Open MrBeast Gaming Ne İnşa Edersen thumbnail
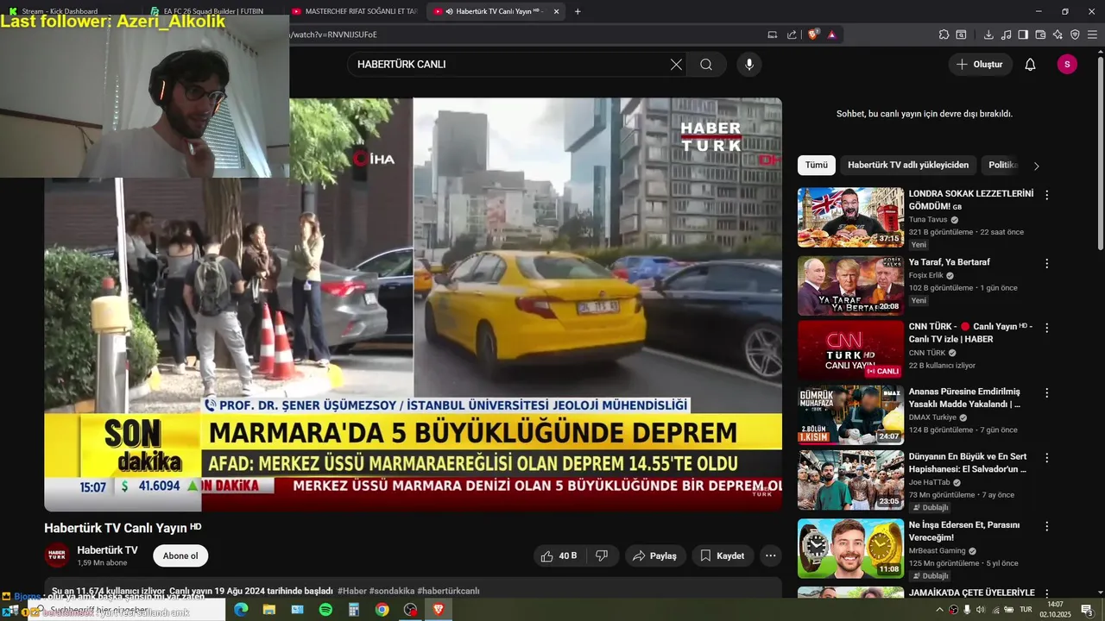 pos(850,548)
